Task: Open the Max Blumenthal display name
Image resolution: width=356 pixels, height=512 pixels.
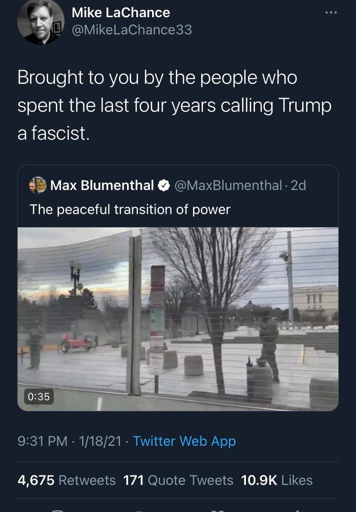Action: [x=102, y=185]
